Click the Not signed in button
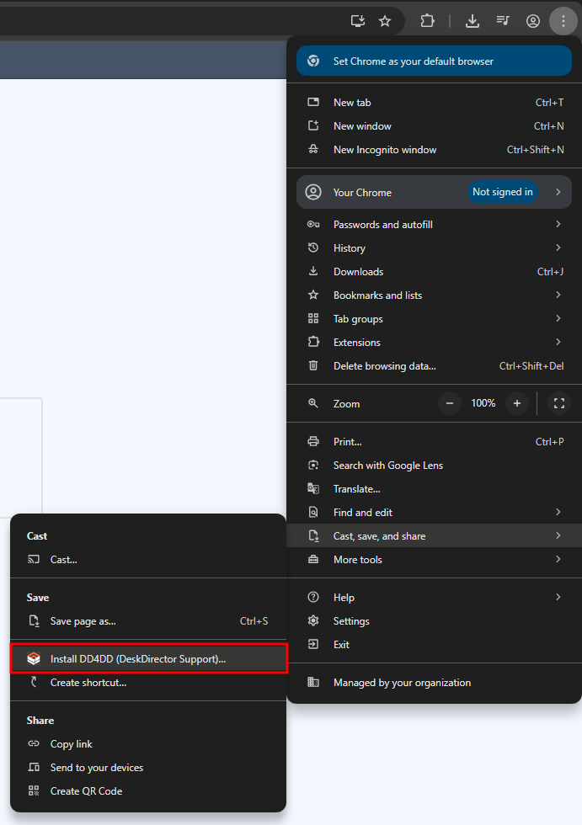Screen dimensions: 582x825 [503, 192]
